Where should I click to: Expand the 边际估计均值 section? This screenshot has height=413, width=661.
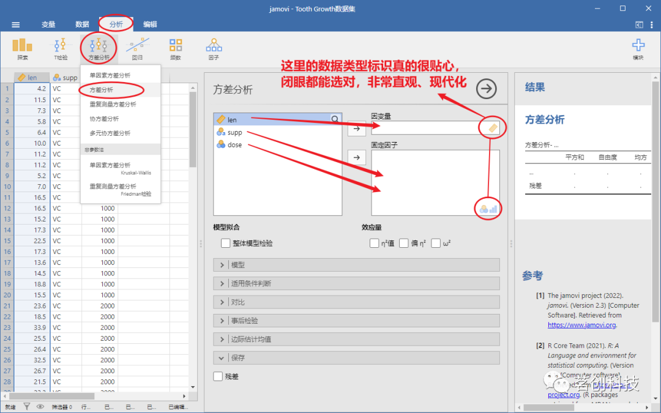click(357, 339)
